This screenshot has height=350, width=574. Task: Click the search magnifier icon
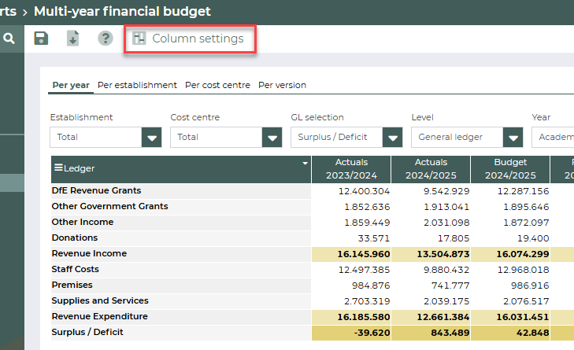(x=9, y=39)
